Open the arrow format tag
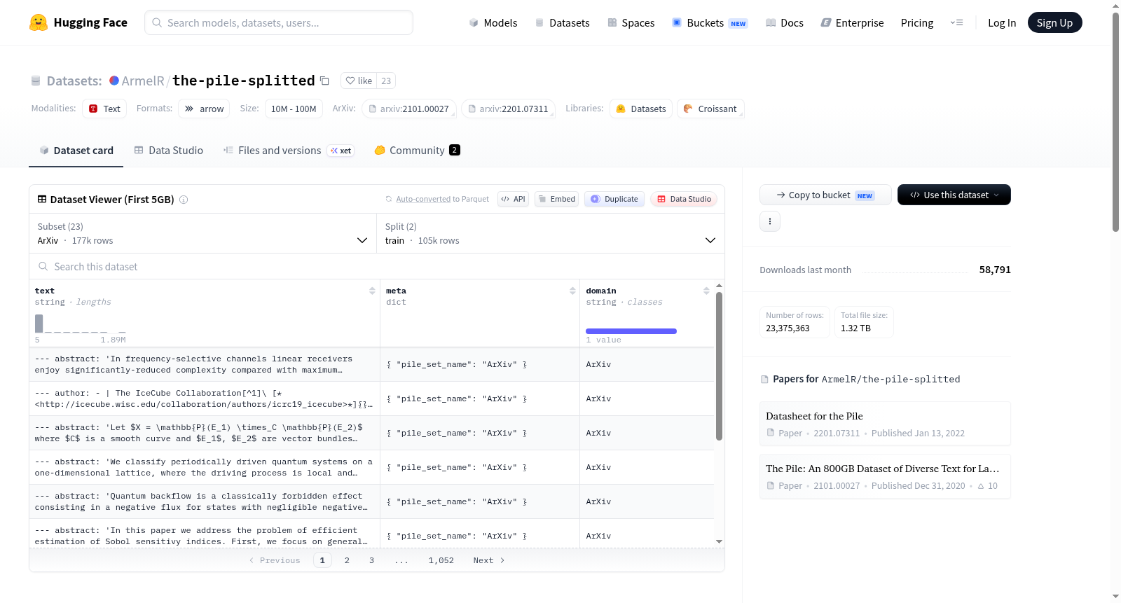Screen dimensions: 1121x603 (204, 109)
